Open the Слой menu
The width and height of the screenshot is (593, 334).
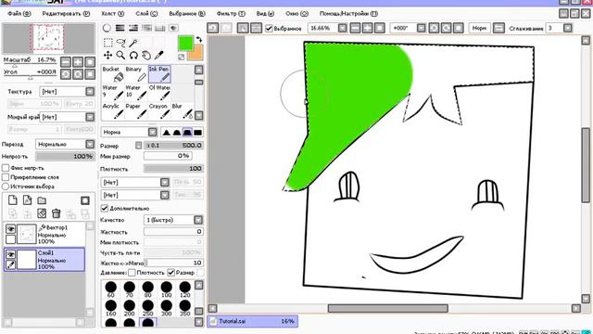[146, 14]
